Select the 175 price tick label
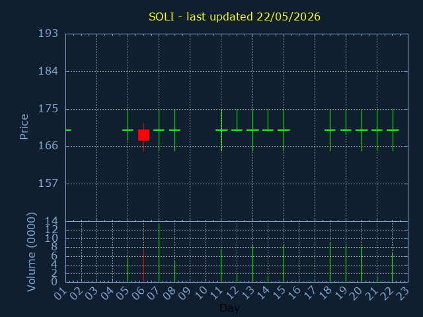This screenshot has width=423, height=317. 48,109
